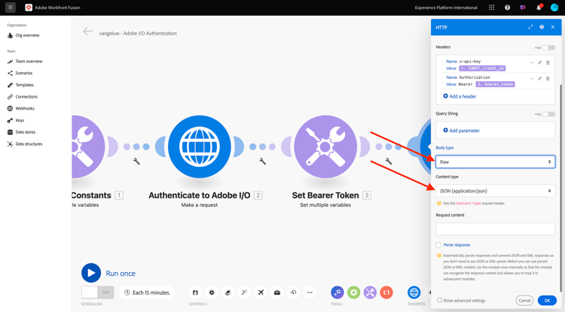The height and width of the screenshot is (312, 565).
Task: Toggle the scheduling OFF switch
Action: coord(98,292)
